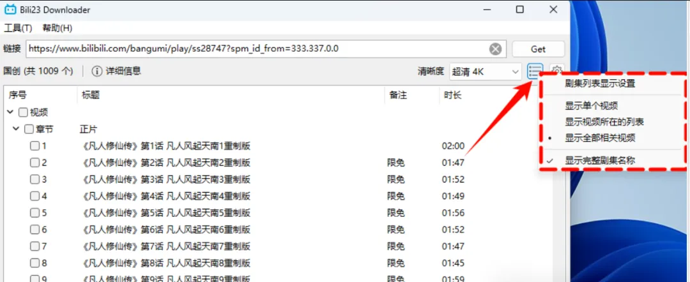This screenshot has width=690, height=282.
Task: Check the checkbox for episode 7
Action: [x=34, y=246]
